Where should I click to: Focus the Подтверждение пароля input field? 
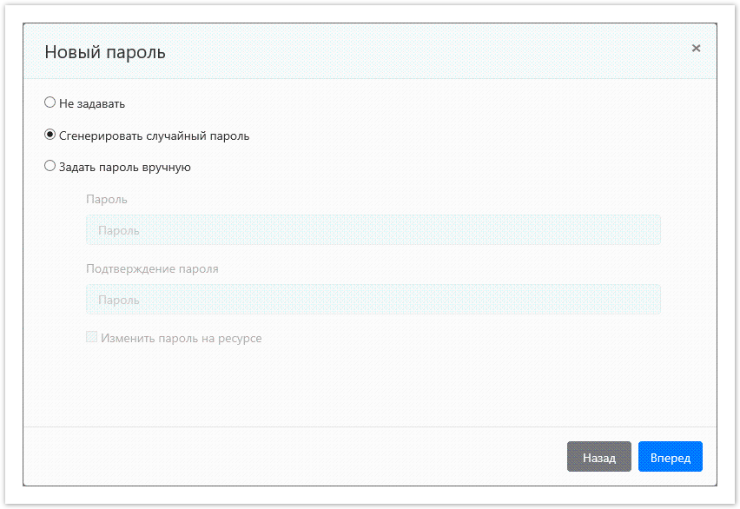373,300
